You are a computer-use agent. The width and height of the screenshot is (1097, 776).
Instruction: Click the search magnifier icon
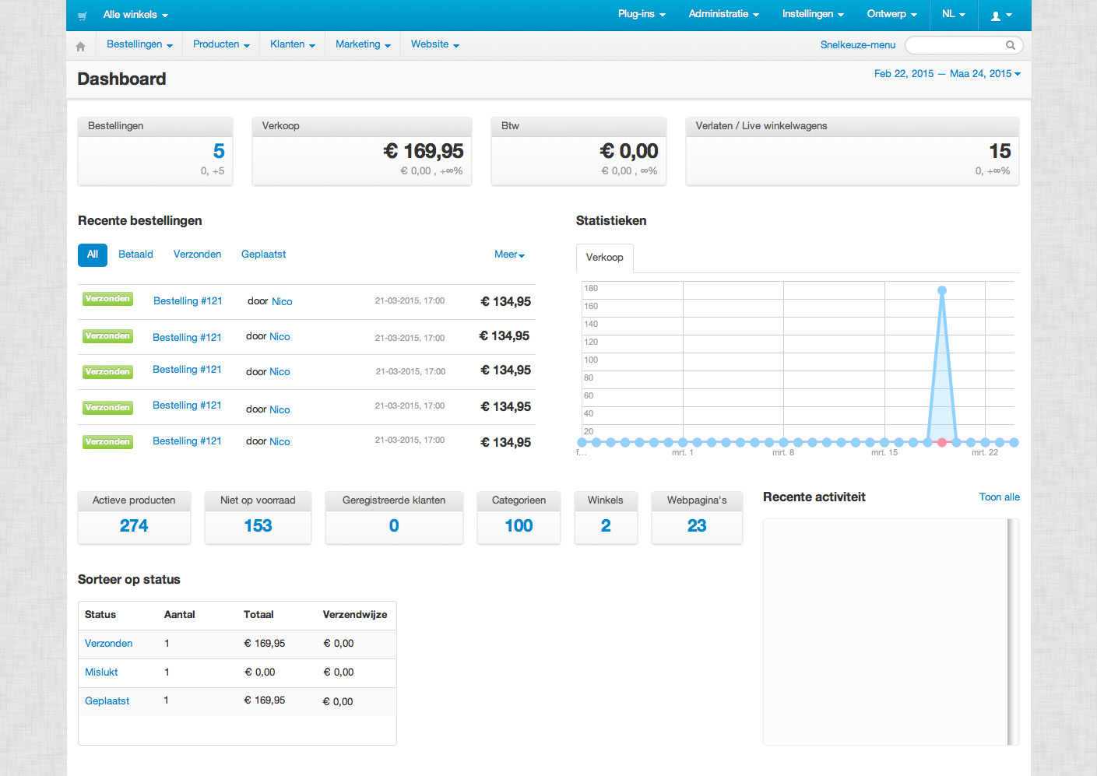(x=1010, y=45)
